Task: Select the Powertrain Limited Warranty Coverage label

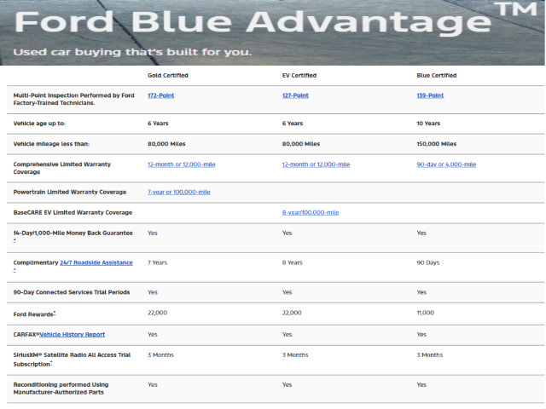Action: point(70,192)
